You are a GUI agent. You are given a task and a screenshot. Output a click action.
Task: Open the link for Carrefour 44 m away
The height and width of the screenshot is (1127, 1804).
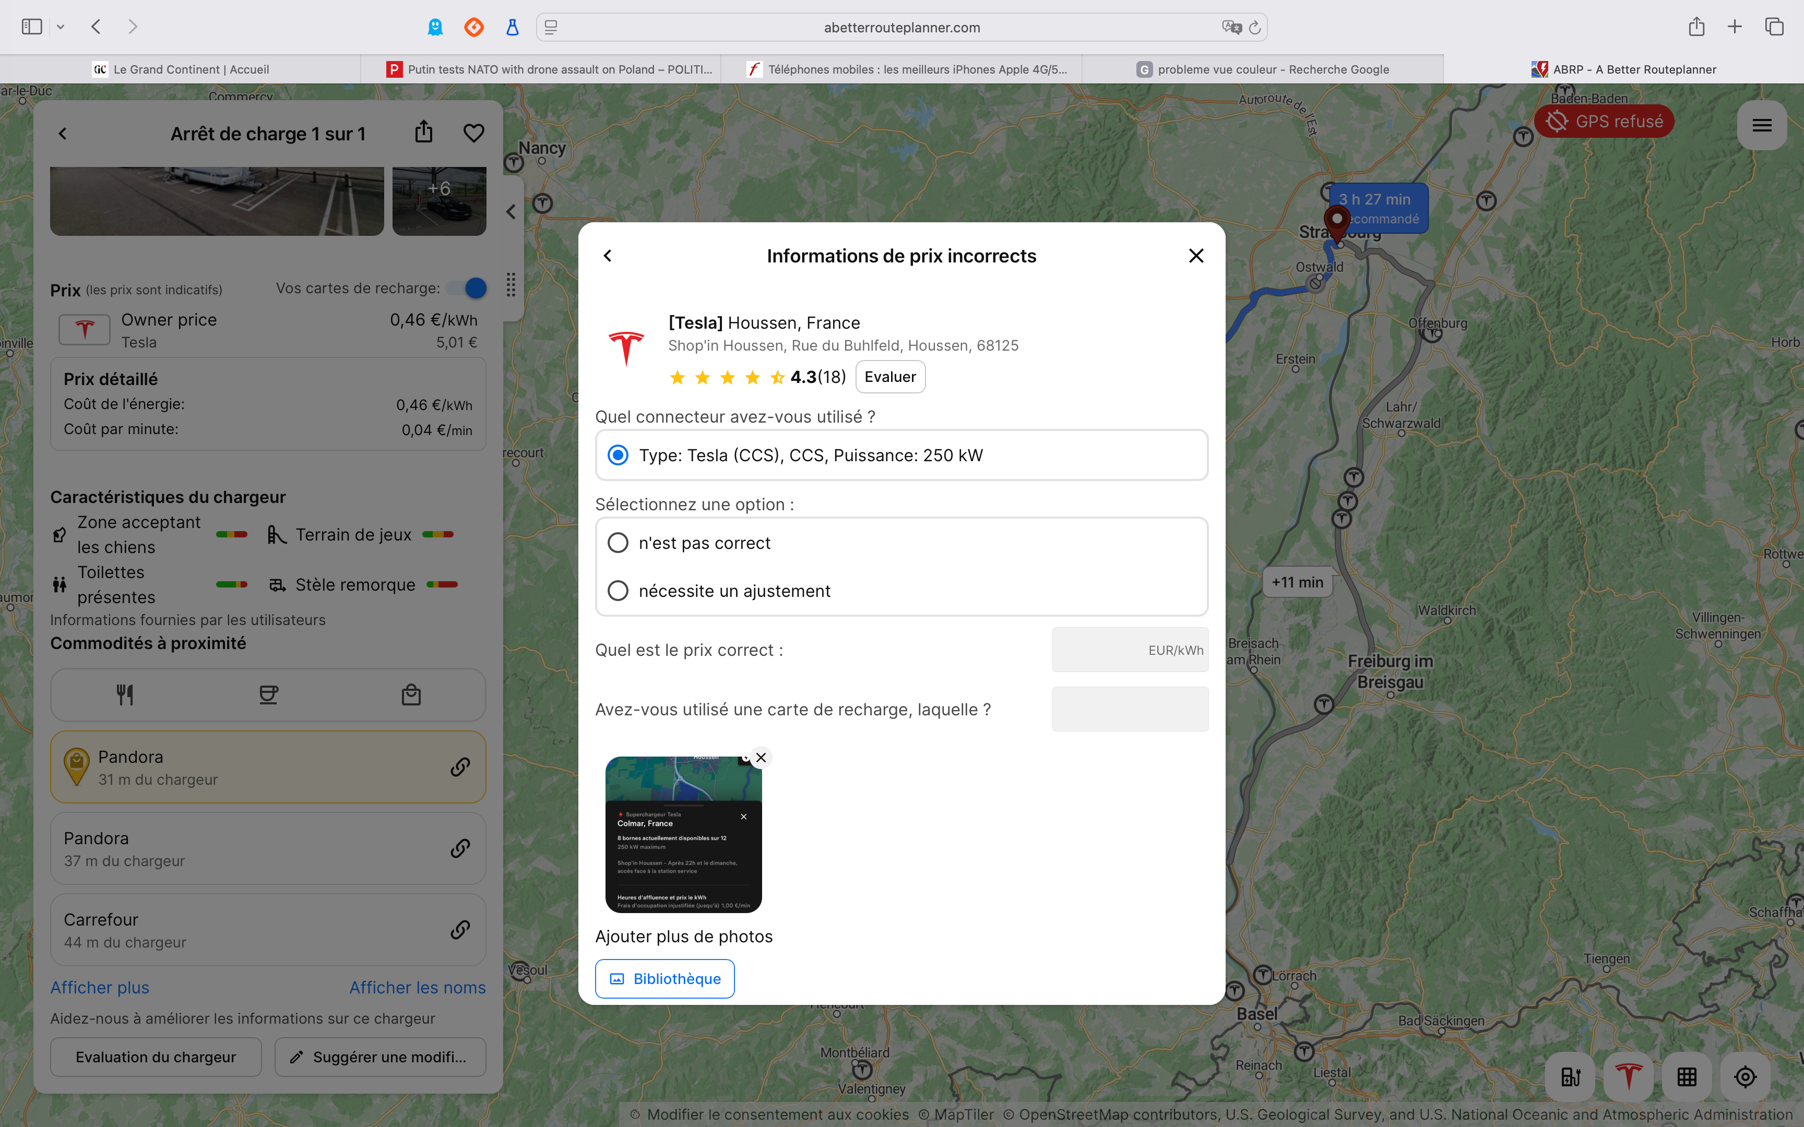(461, 929)
